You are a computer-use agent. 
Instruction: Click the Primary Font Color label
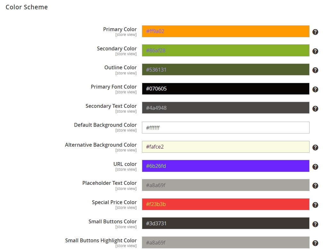coord(113,87)
